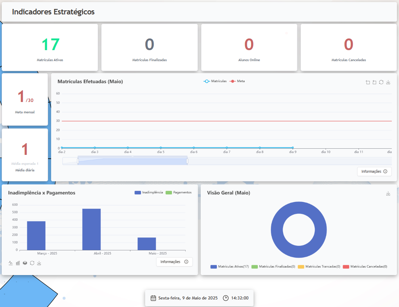This screenshot has height=307, width=399.
Task: Toggle Meta series in line chart legend
Action: [x=237, y=81]
